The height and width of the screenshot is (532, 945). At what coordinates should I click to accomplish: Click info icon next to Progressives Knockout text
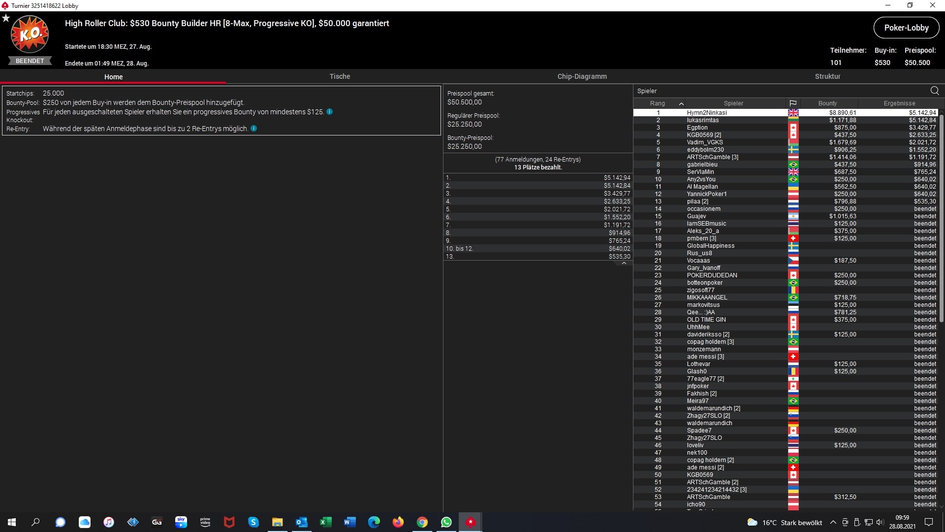tap(330, 112)
